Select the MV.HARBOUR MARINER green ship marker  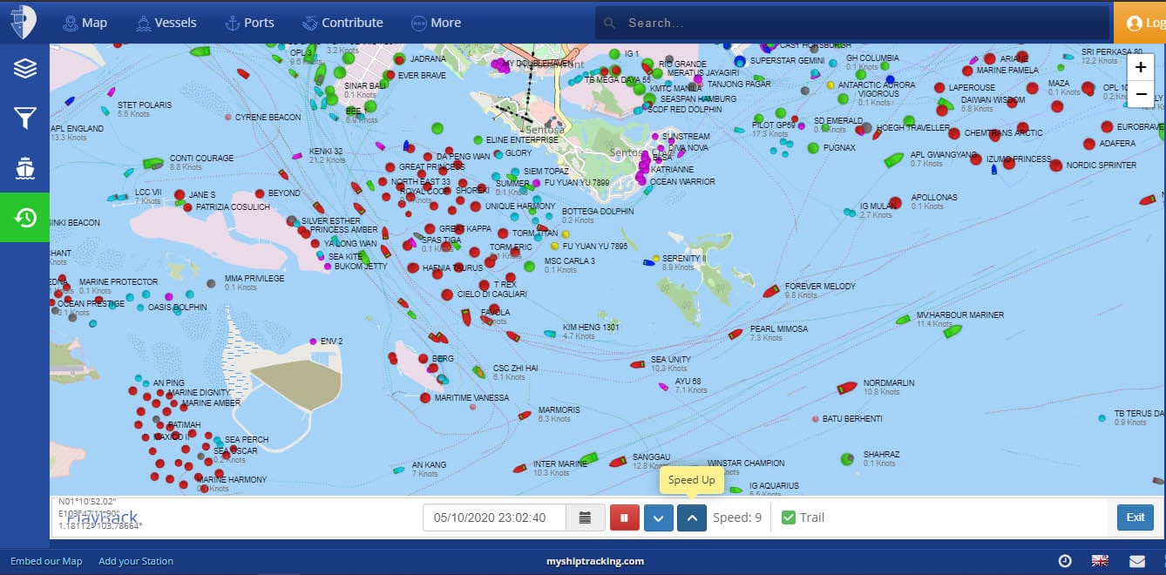coord(904,320)
